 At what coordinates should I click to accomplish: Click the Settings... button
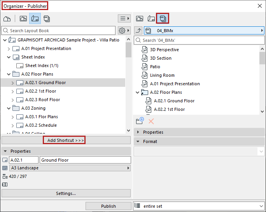pos(66,193)
